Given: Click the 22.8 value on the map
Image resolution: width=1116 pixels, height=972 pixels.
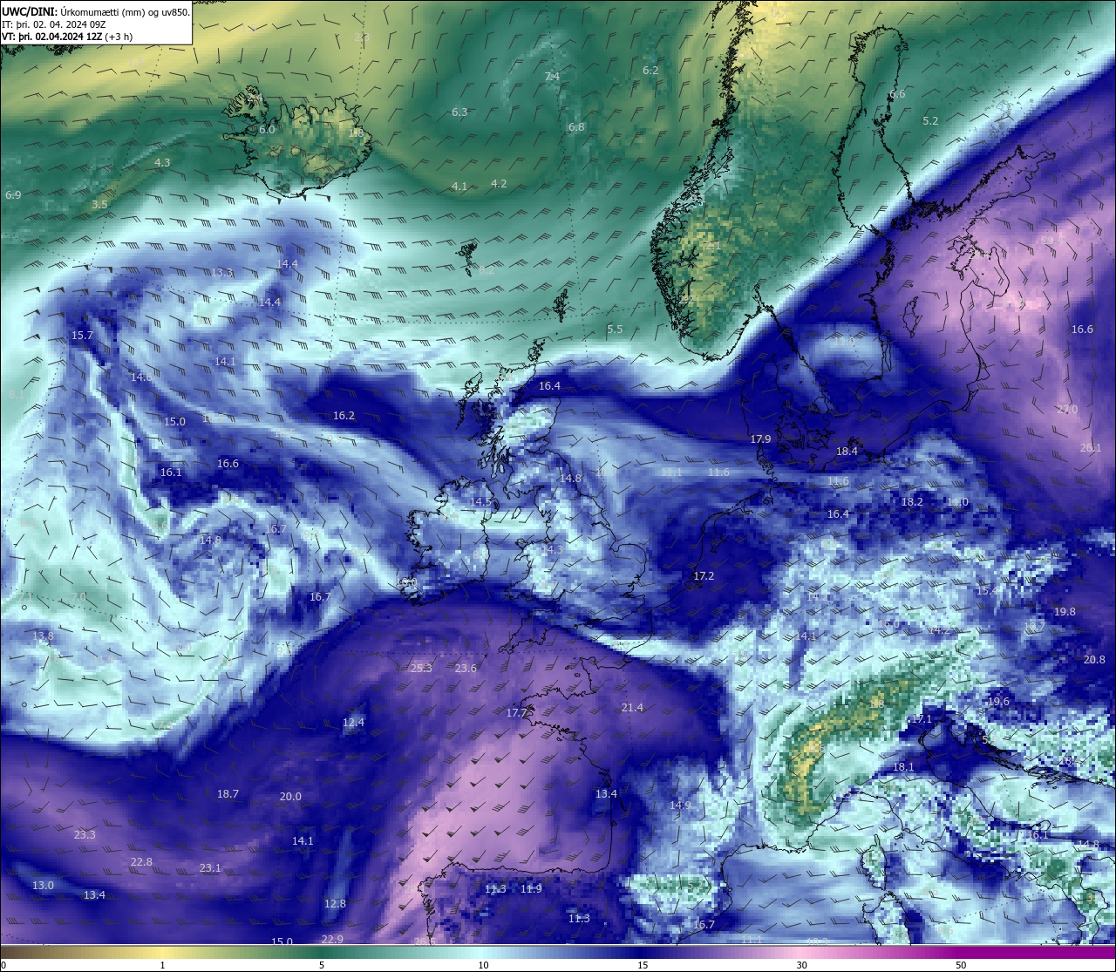Looking at the screenshot, I should point(141,861).
